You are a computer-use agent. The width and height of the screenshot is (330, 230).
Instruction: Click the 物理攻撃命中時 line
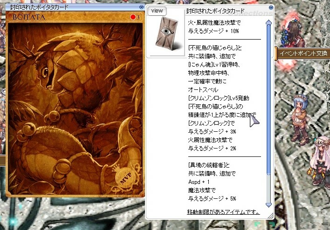click(209, 73)
